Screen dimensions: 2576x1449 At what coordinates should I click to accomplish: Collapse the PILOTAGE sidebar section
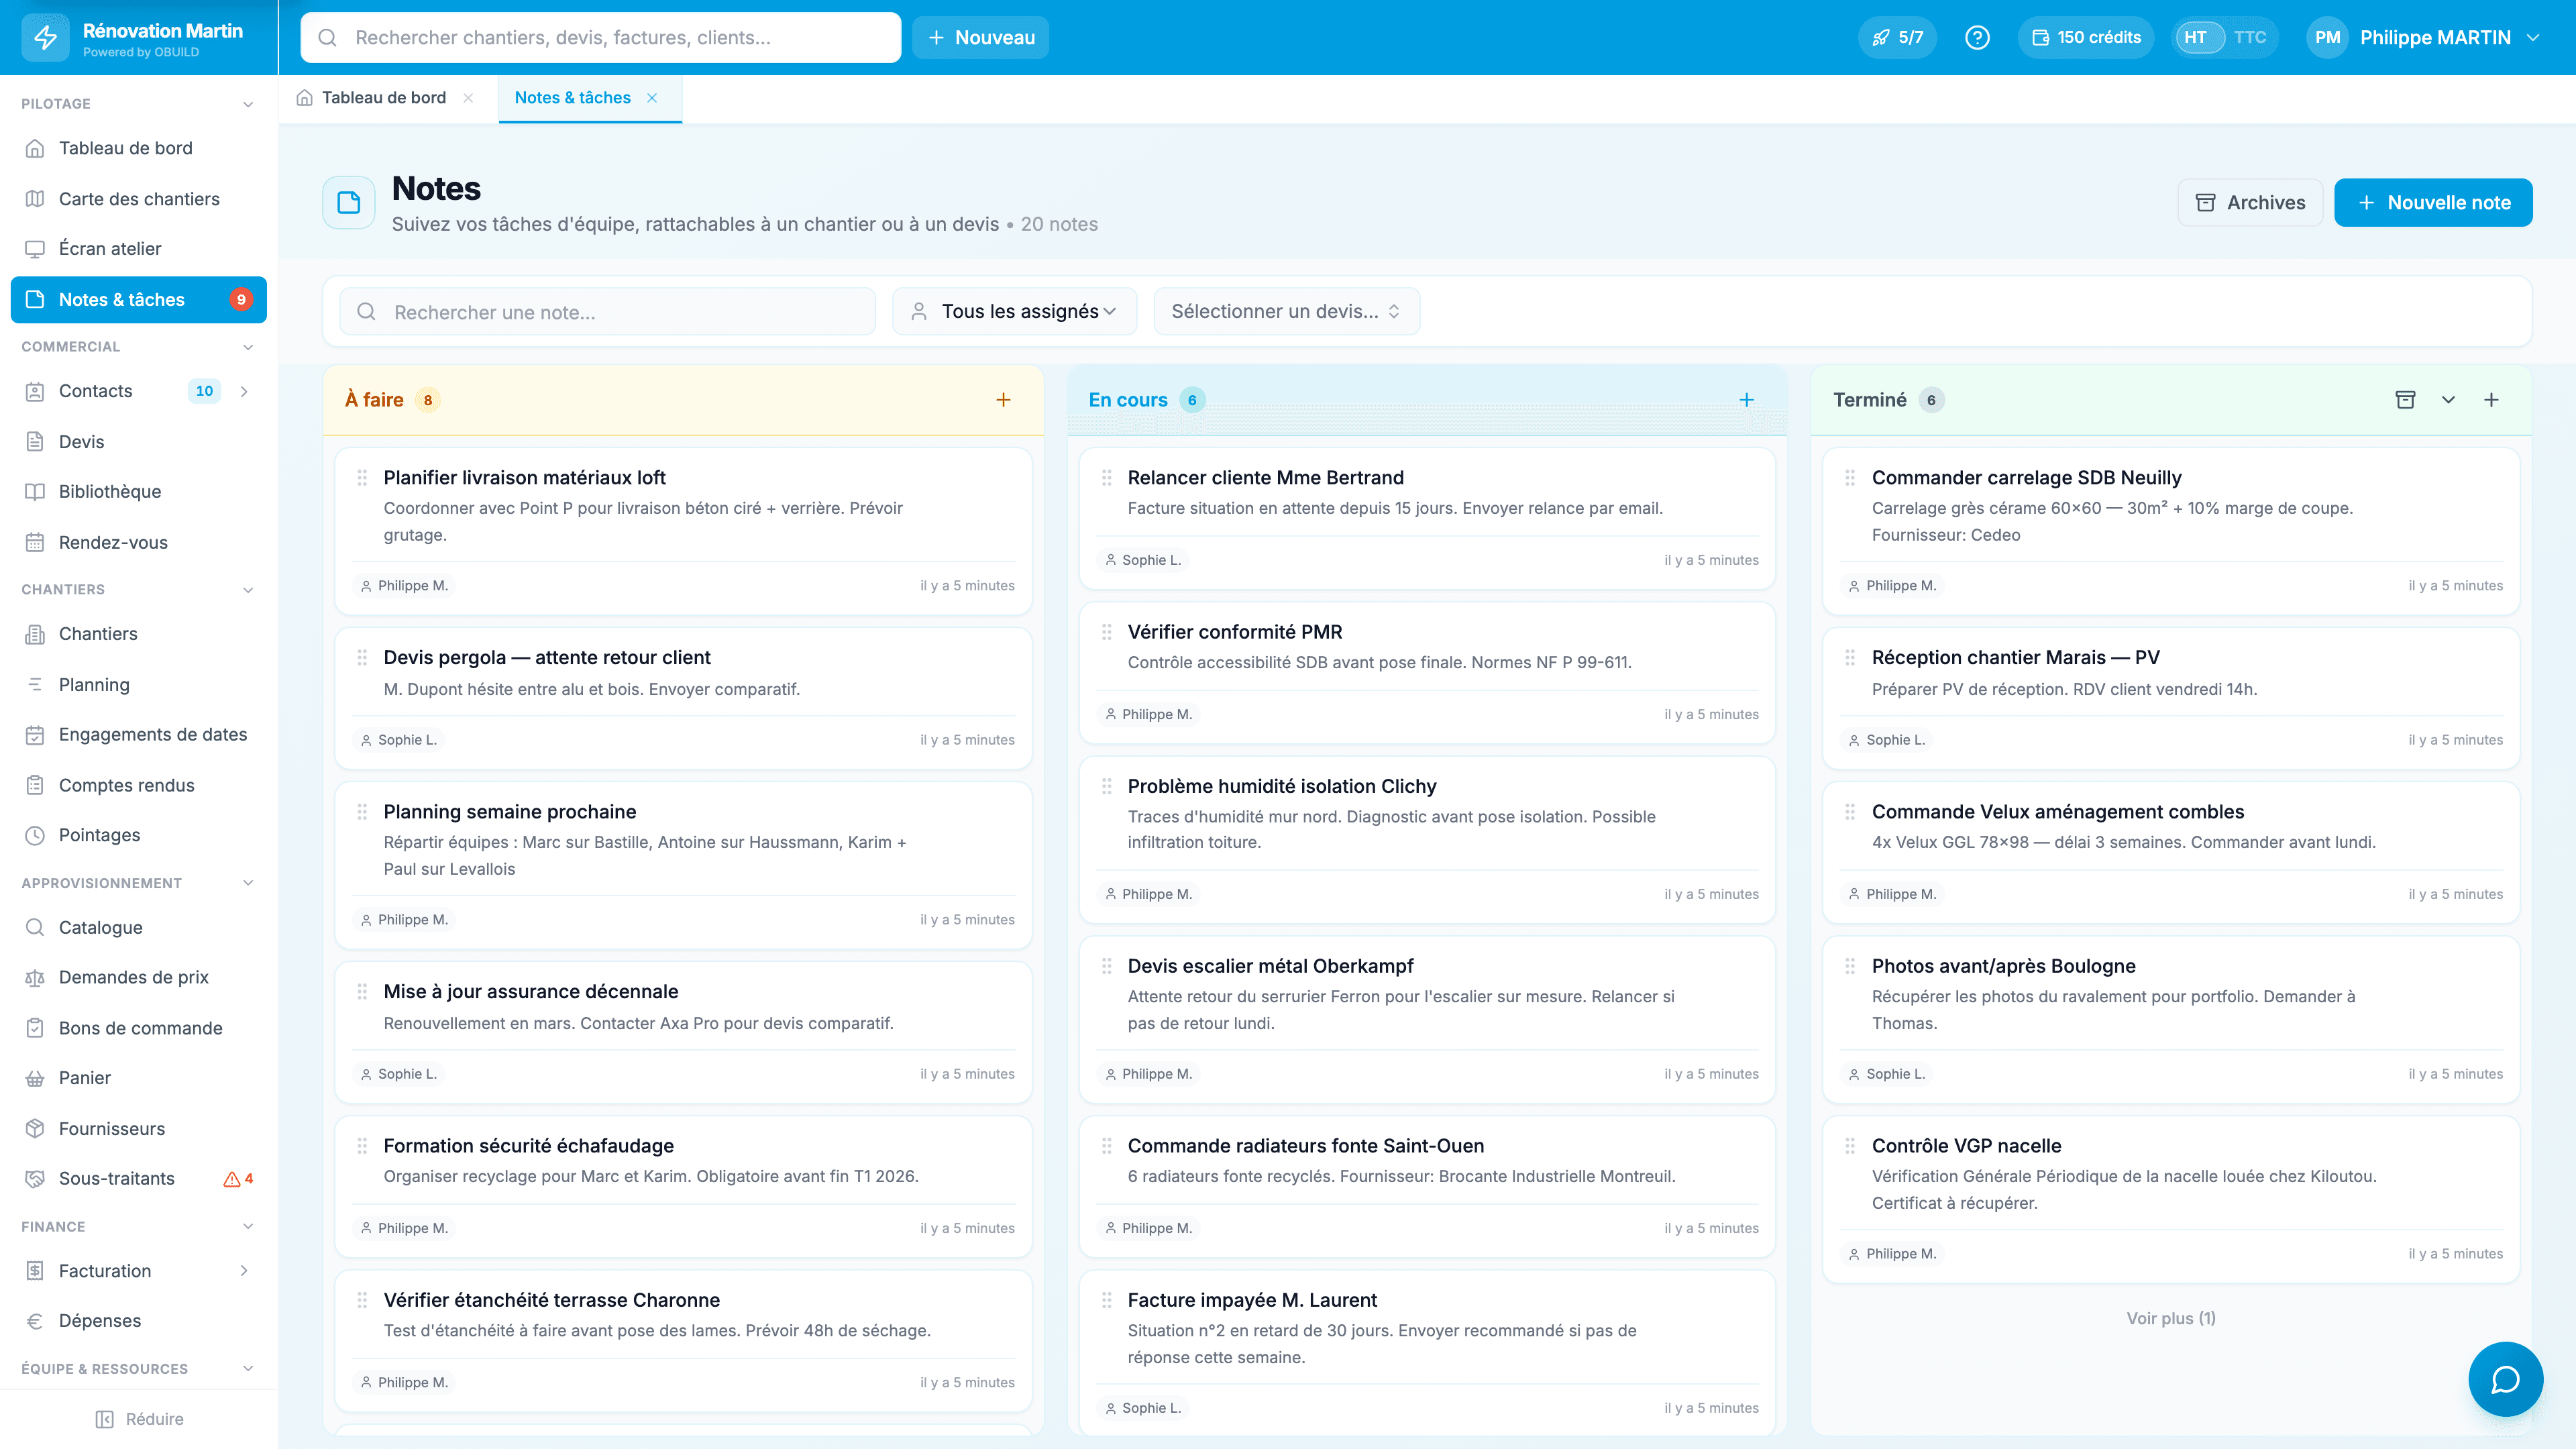click(x=248, y=104)
